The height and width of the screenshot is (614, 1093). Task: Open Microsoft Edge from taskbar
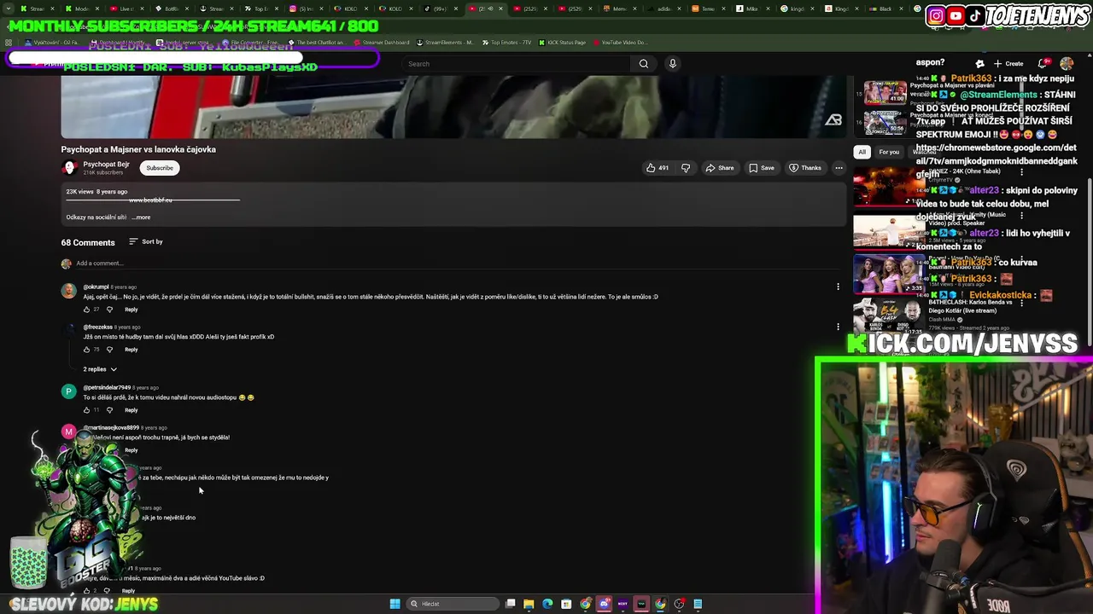547,604
